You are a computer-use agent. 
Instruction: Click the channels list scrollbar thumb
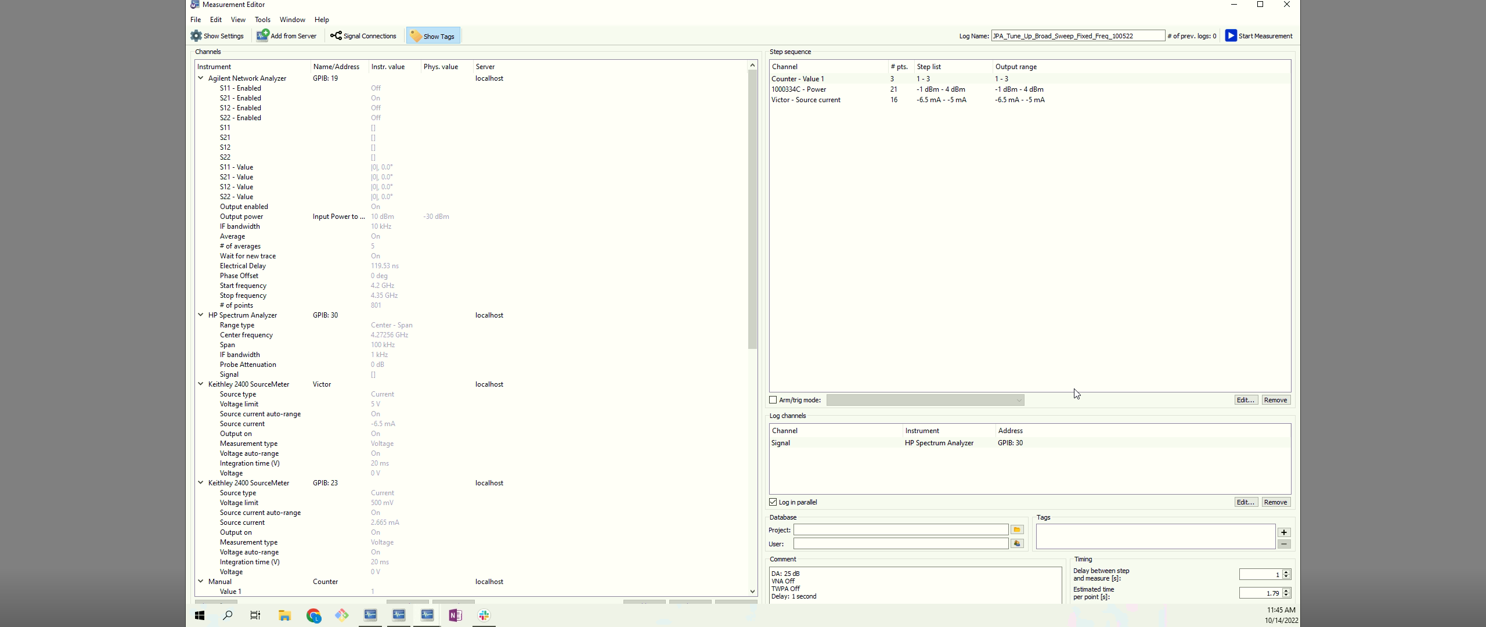coord(752,209)
